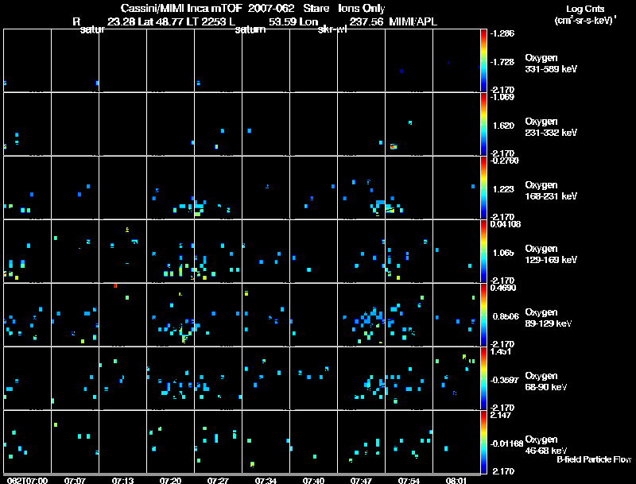This screenshot has height=484, width=636.
Task: Open the 168-231 keV panel at 07:27
Action: pyautogui.click(x=218, y=188)
